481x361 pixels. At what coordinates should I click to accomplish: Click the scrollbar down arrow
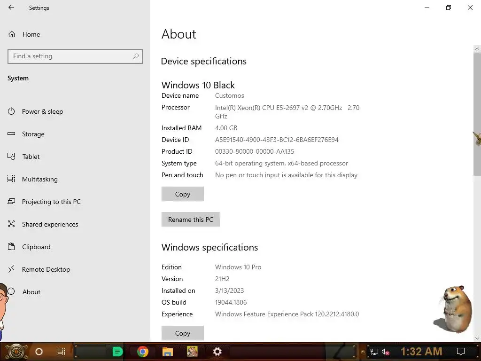[x=477, y=338]
